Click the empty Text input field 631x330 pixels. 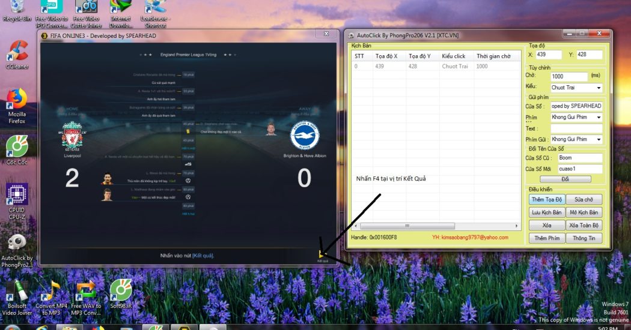(x=576, y=128)
